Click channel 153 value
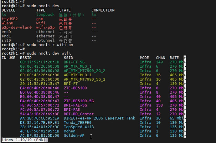The height and width of the screenshot is (143, 216). 159,105
